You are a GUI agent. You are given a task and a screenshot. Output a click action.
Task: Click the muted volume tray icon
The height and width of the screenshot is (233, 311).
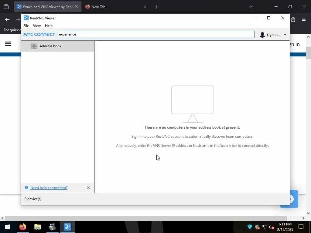coord(272,227)
